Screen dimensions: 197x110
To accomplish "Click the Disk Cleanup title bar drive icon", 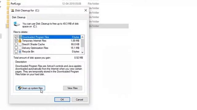I will [x=12, y=10].
